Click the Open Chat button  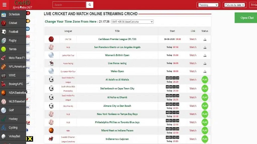(246, 18)
